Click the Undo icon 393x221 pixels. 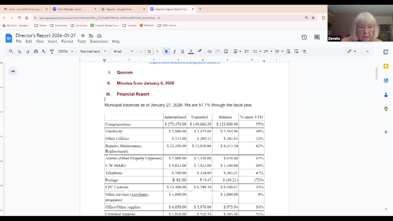click(19, 52)
